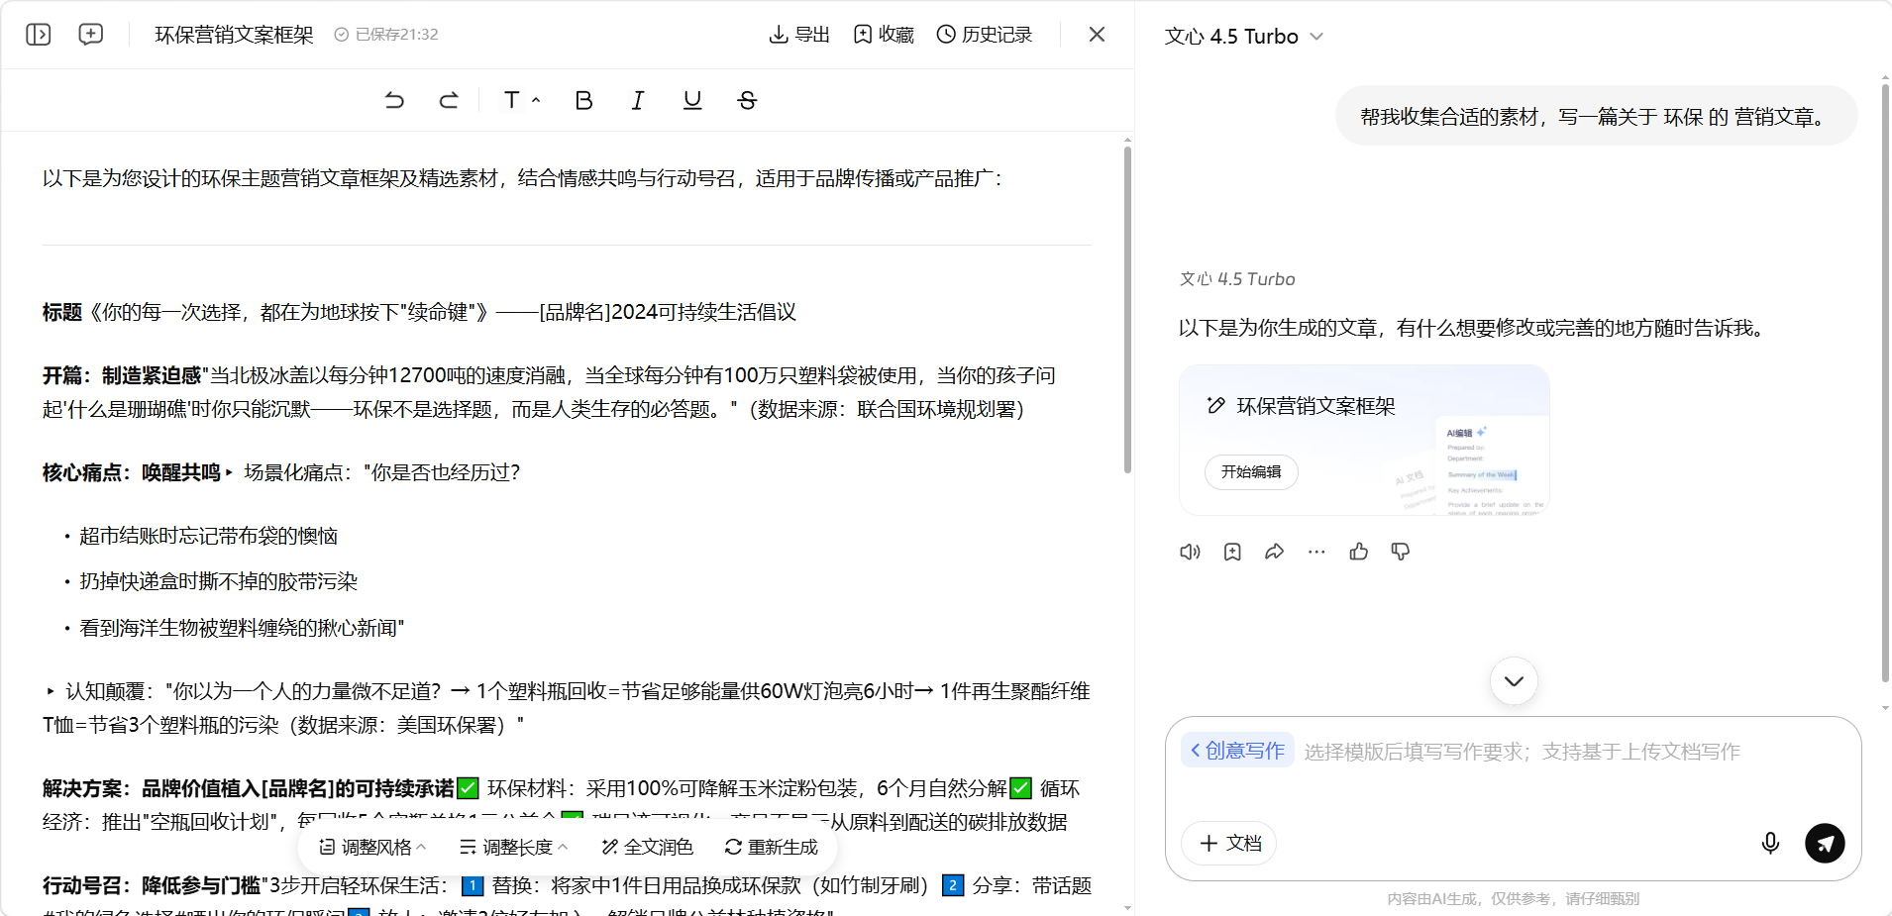Click the Redo arrow

449,100
